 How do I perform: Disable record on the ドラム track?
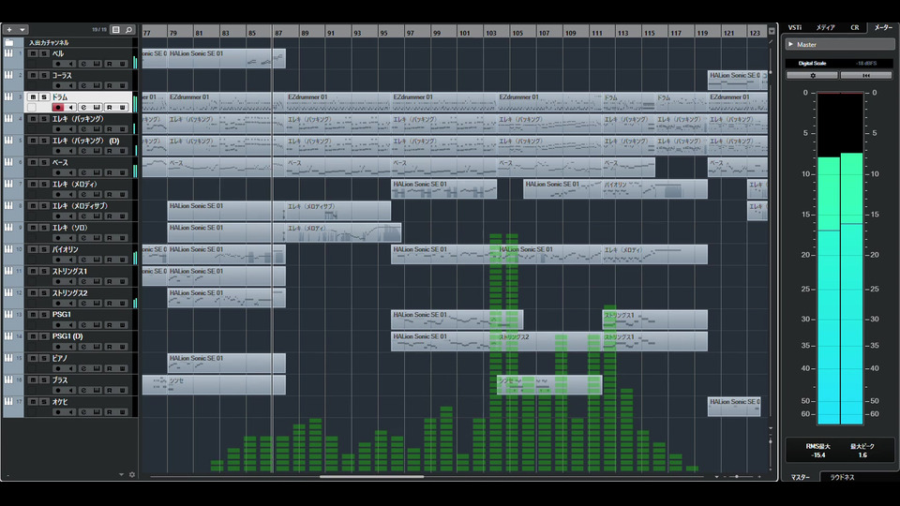(58, 107)
